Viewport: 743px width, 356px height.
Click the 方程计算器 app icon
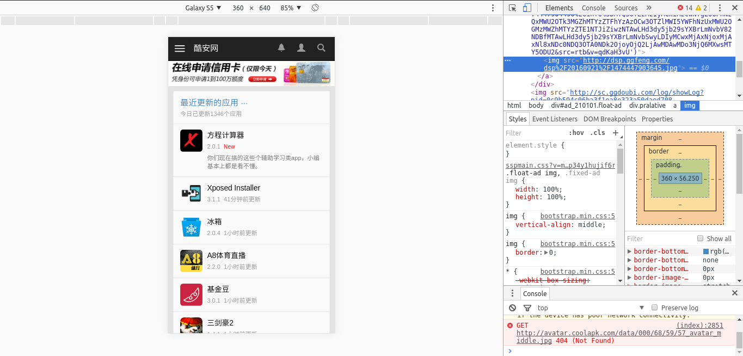pyautogui.click(x=191, y=140)
